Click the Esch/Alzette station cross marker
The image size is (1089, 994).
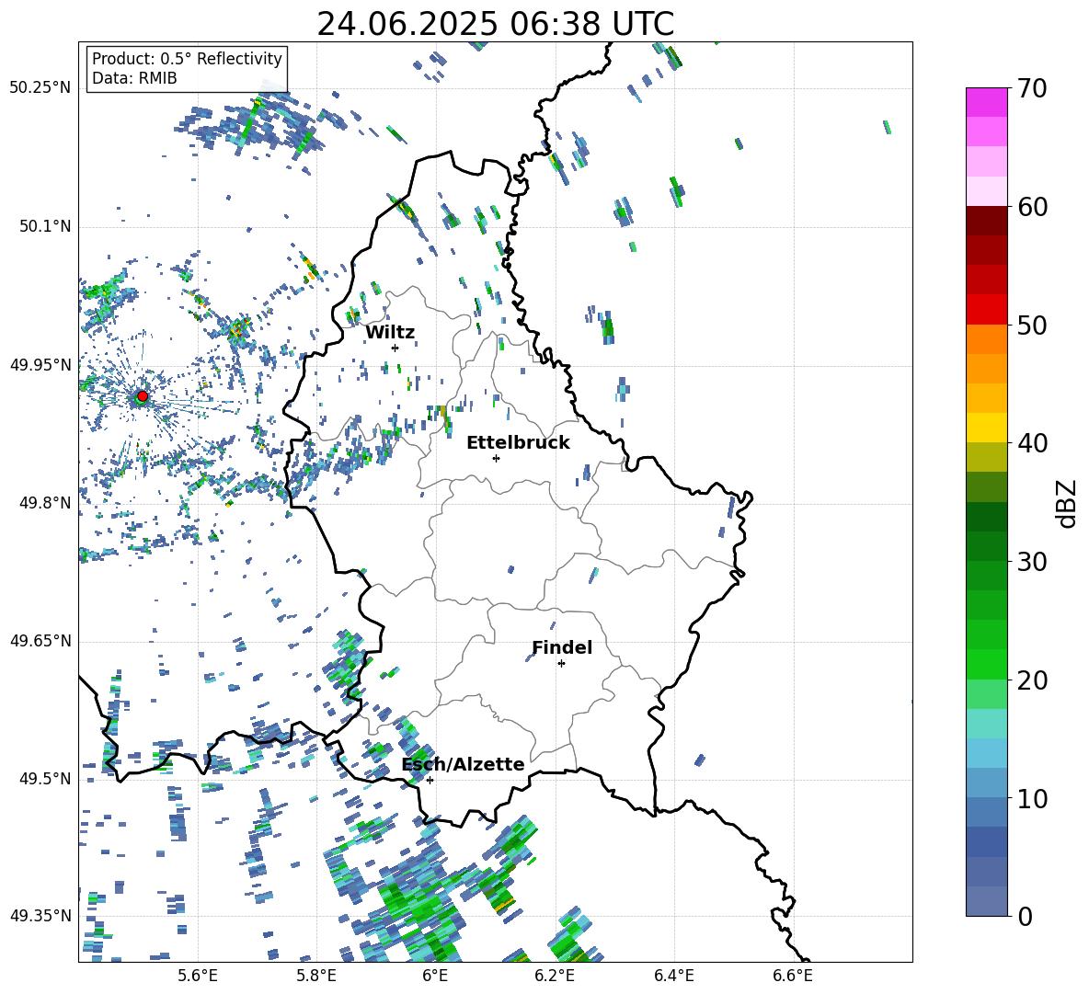(430, 780)
